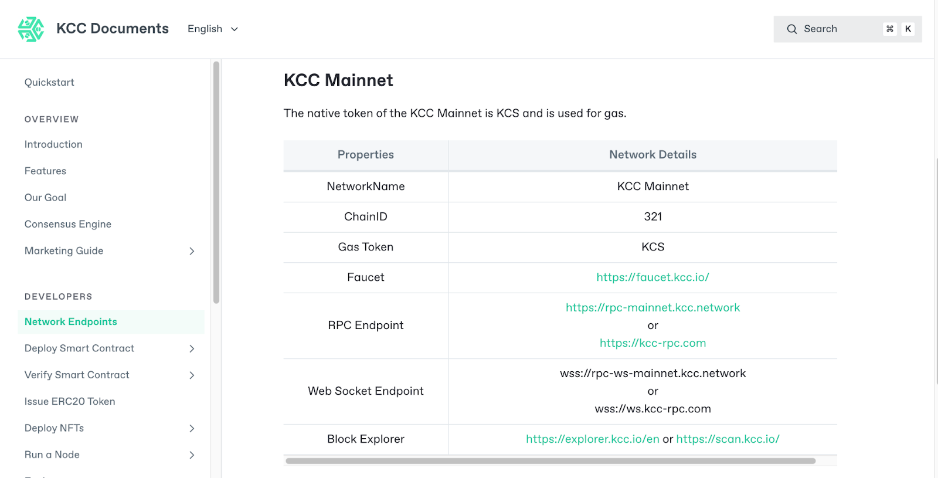Image resolution: width=938 pixels, height=478 pixels.
Task: Open the KCC Documents home title
Action: [x=113, y=29]
